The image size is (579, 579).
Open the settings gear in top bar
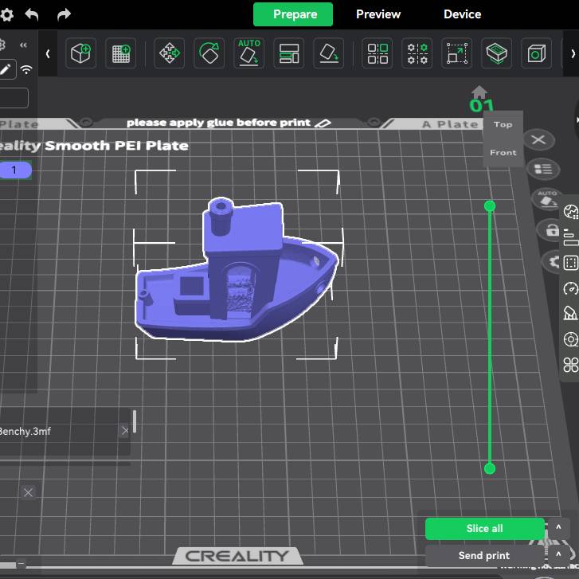[6, 15]
